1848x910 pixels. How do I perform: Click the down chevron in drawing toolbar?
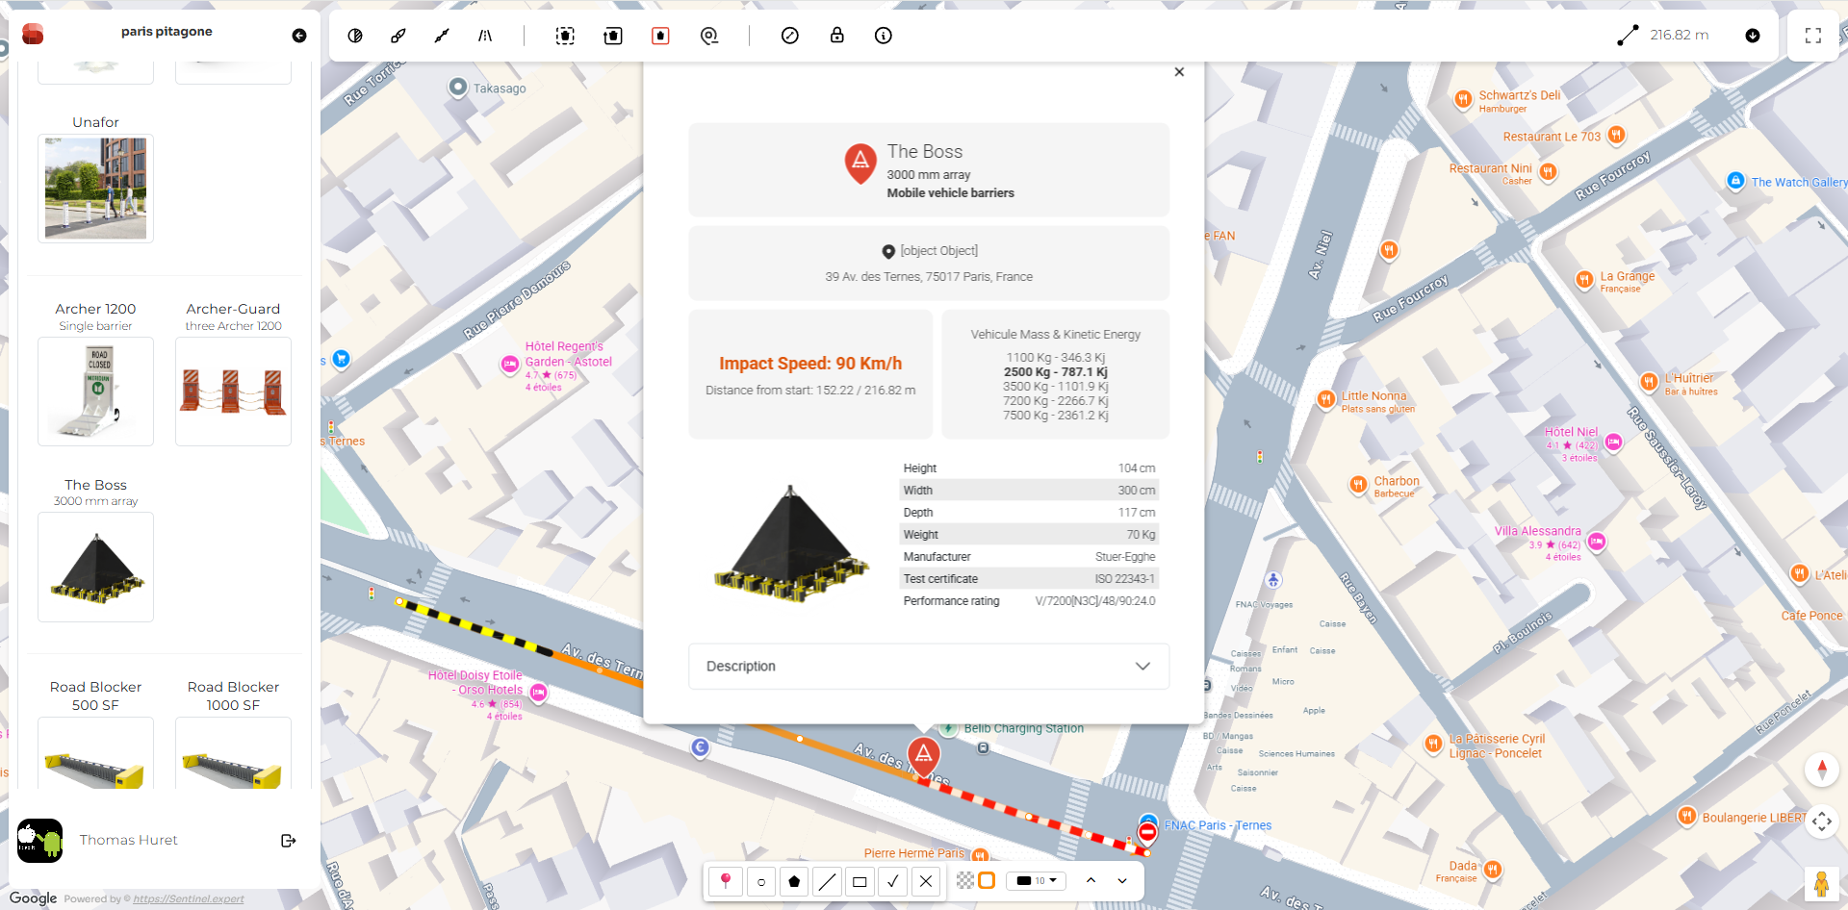pyautogui.click(x=1122, y=880)
